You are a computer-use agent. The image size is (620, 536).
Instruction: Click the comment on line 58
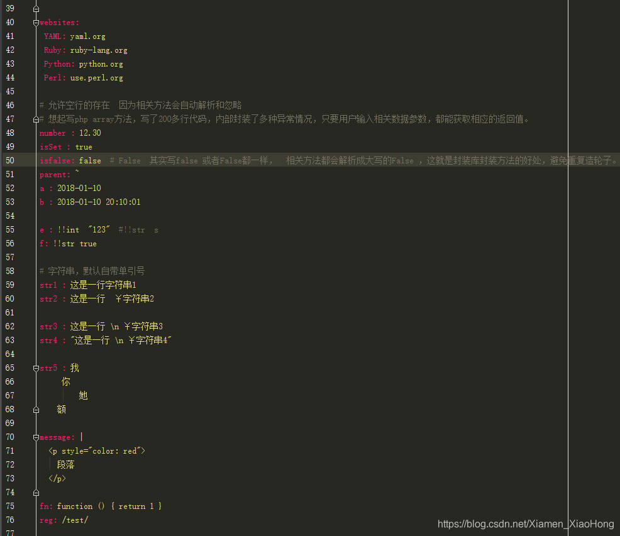(x=92, y=271)
